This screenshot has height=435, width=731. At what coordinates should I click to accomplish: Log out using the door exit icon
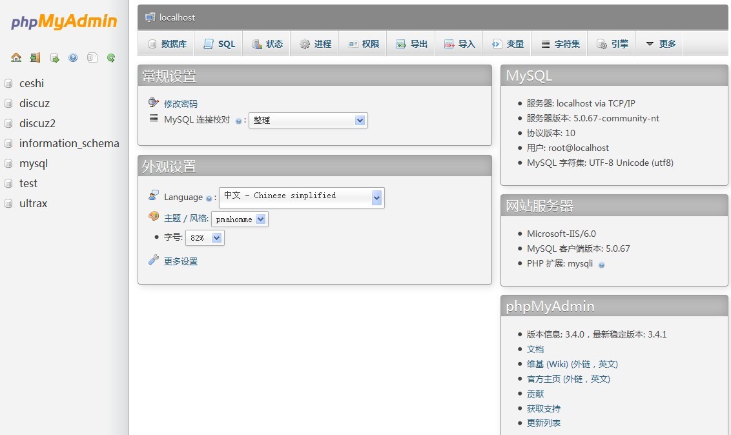[35, 57]
